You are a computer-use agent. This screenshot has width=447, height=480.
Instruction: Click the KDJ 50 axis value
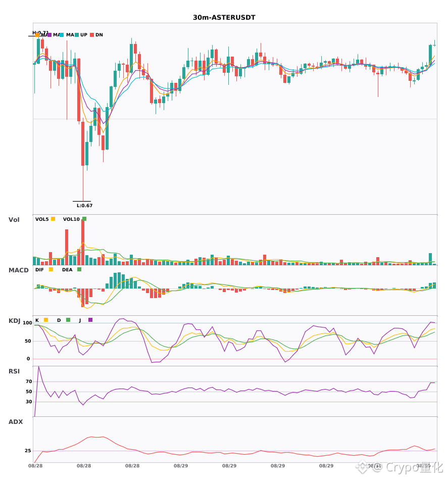(28, 341)
